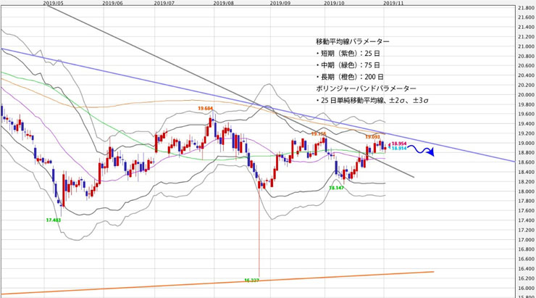The width and height of the screenshot is (536, 298).
Task: Click the 19.400 price axis label
Action: (526, 124)
